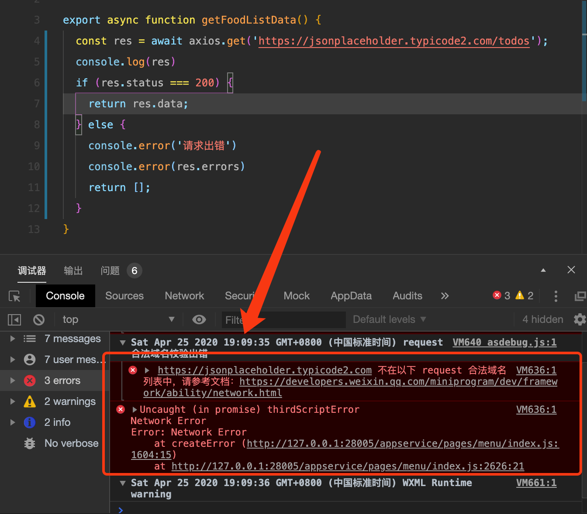The image size is (587, 514).
Task: Switch to the Sources tab
Action: [124, 296]
